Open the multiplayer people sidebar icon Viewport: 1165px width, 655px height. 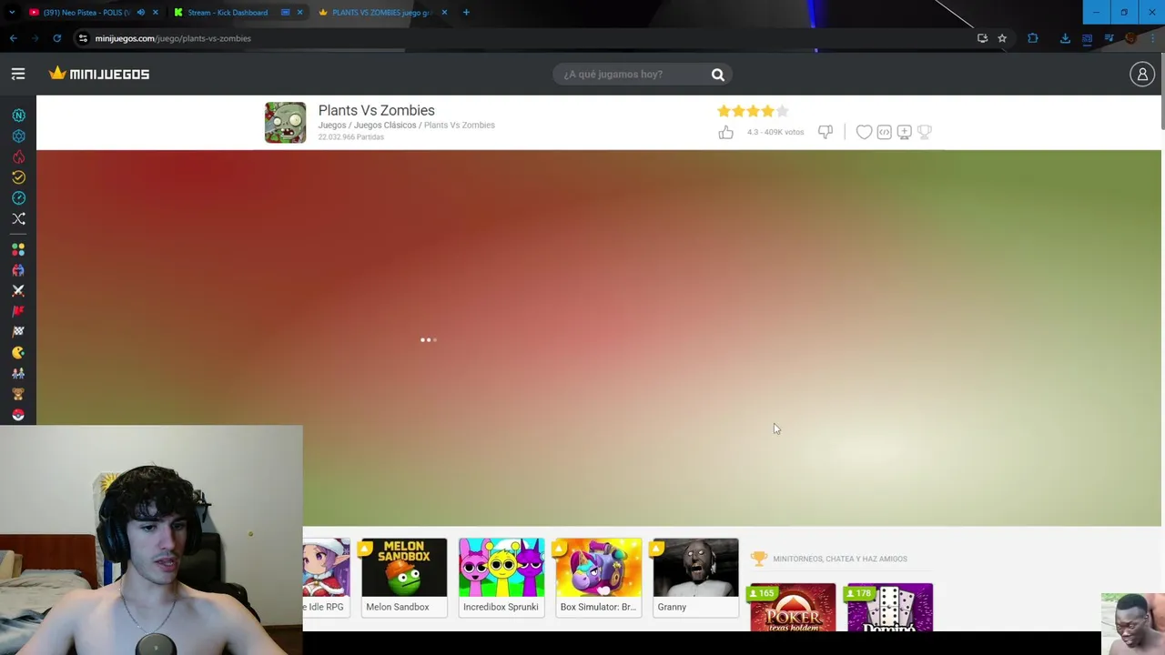pyautogui.click(x=18, y=270)
